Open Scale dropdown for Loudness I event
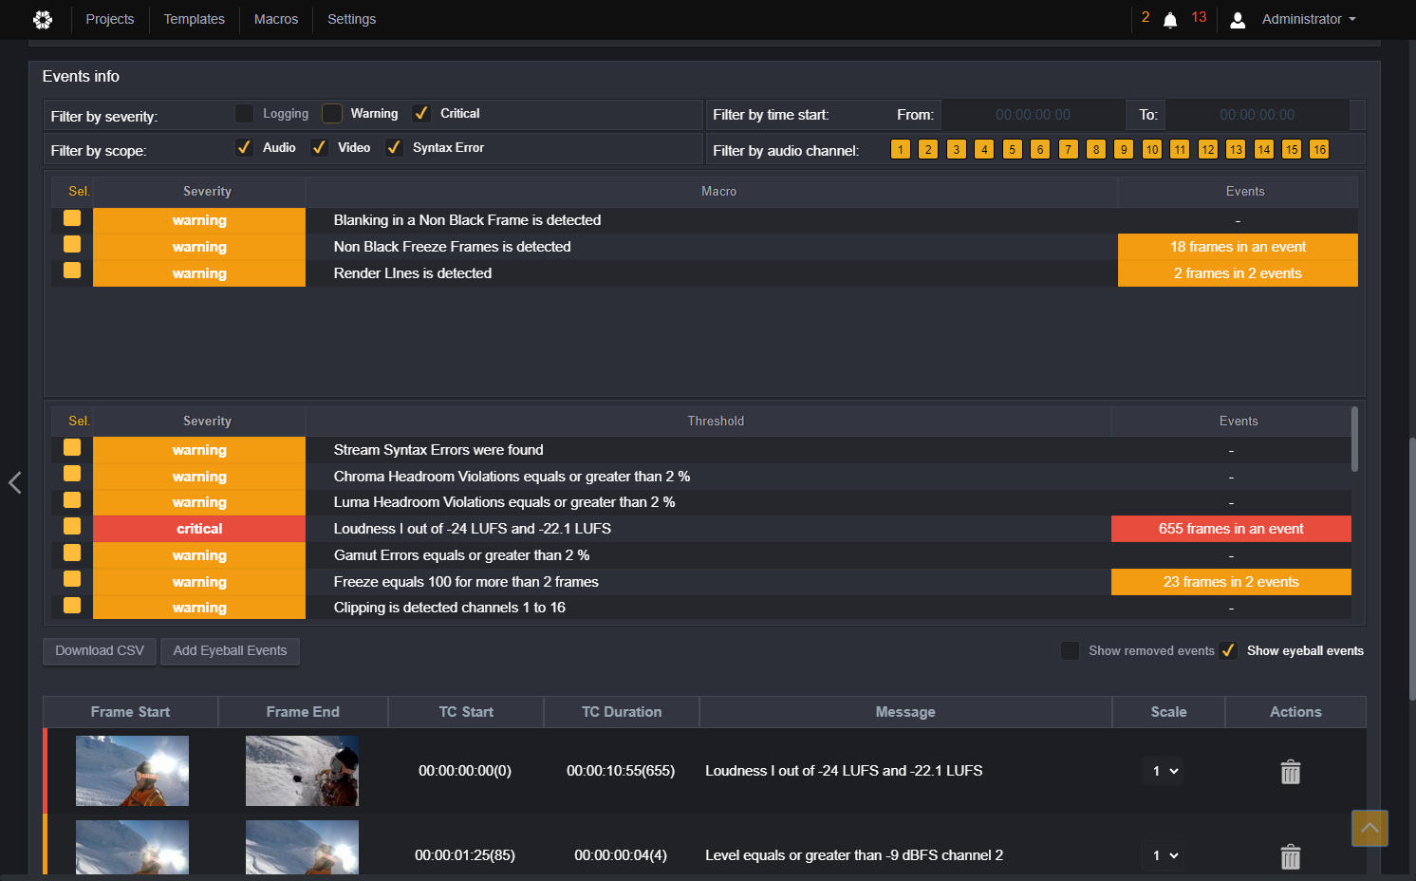The image size is (1416, 881). [1164, 771]
